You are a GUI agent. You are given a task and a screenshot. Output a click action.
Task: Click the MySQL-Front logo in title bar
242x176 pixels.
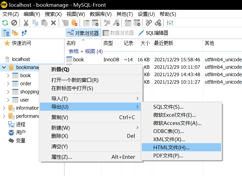[x=4, y=5]
